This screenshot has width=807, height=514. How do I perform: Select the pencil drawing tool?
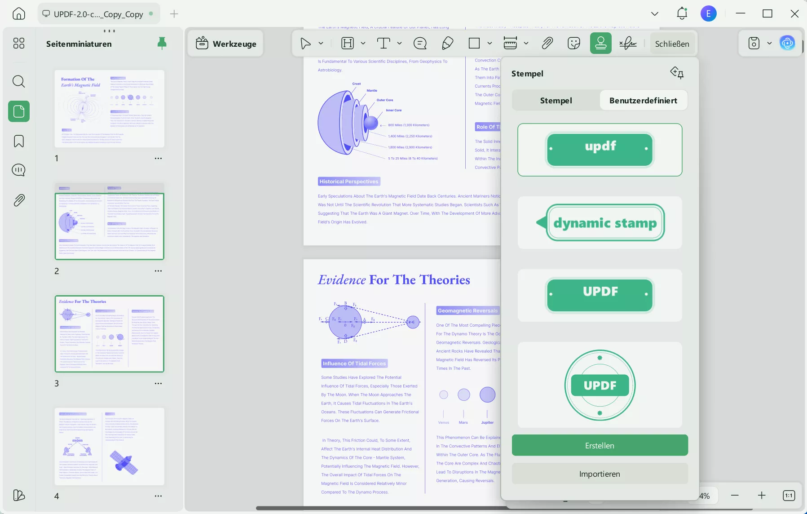pos(447,43)
